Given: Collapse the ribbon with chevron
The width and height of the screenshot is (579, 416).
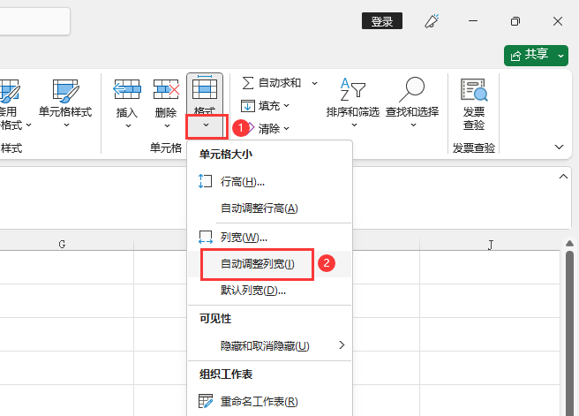Looking at the screenshot, I should 559,147.
